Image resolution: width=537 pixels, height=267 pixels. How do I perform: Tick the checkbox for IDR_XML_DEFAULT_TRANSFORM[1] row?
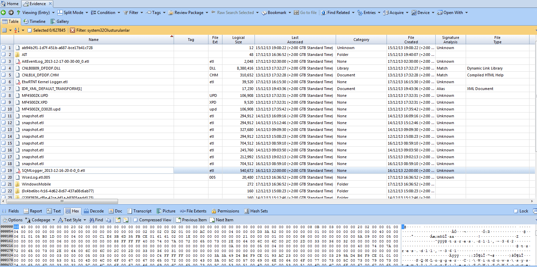coord(3,89)
